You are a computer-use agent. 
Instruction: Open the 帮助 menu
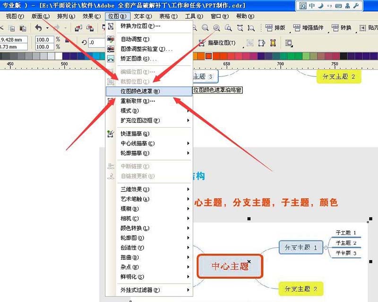coord(245,16)
